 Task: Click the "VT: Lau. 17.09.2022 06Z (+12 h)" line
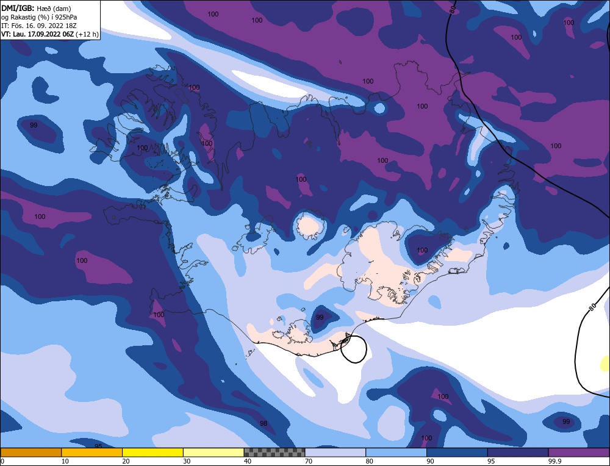tap(50, 34)
